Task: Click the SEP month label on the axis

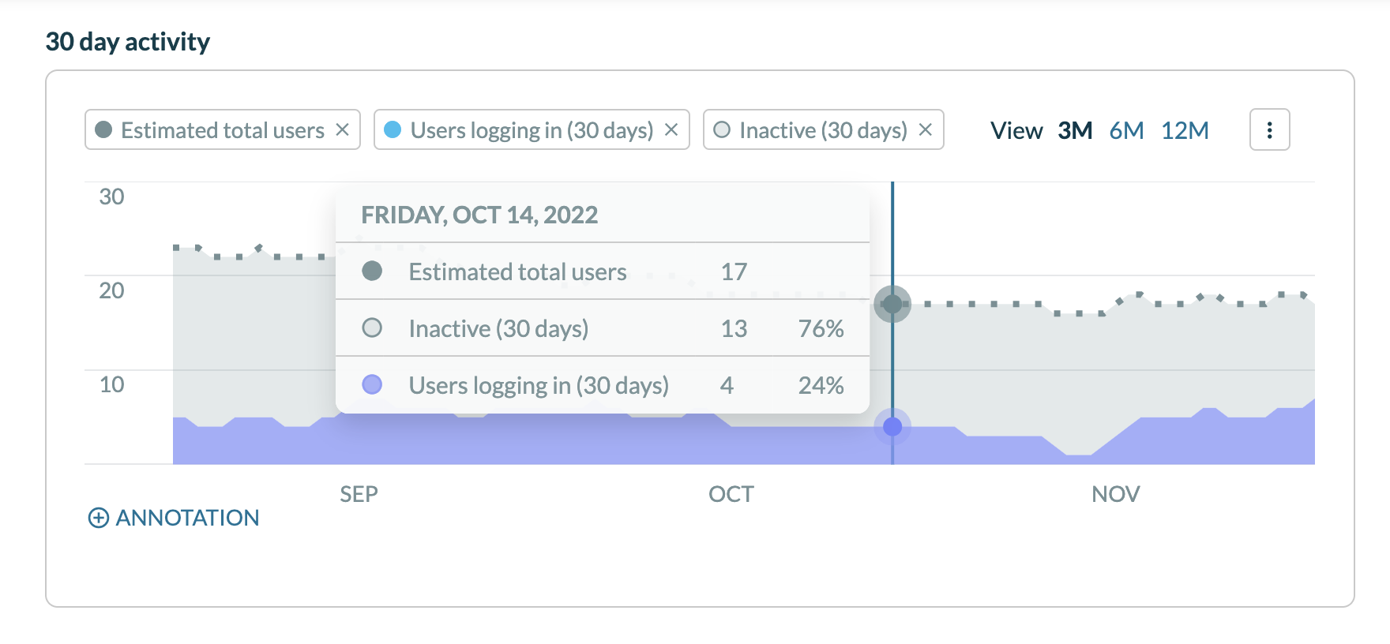Action: click(359, 494)
